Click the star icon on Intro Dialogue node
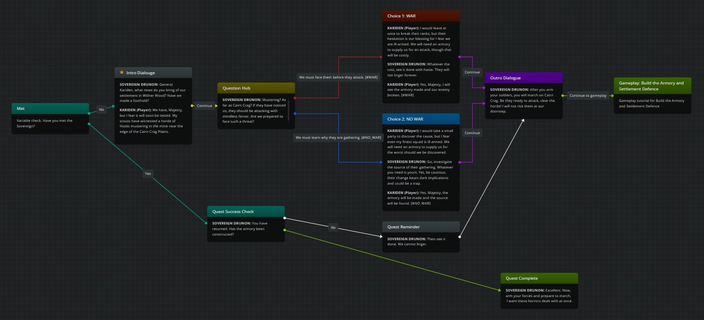704x320 pixels. 122,73
